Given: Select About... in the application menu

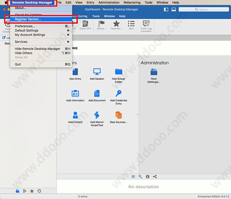Looking at the screenshot, I should pos(41,8).
